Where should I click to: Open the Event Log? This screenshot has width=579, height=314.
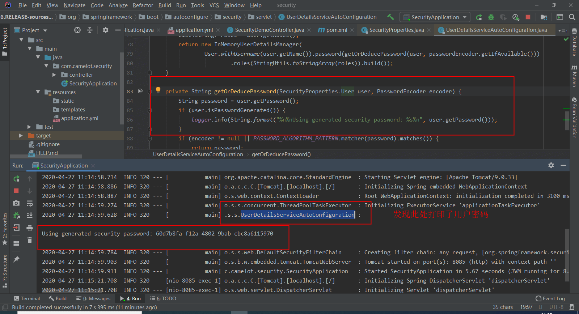pos(550,298)
